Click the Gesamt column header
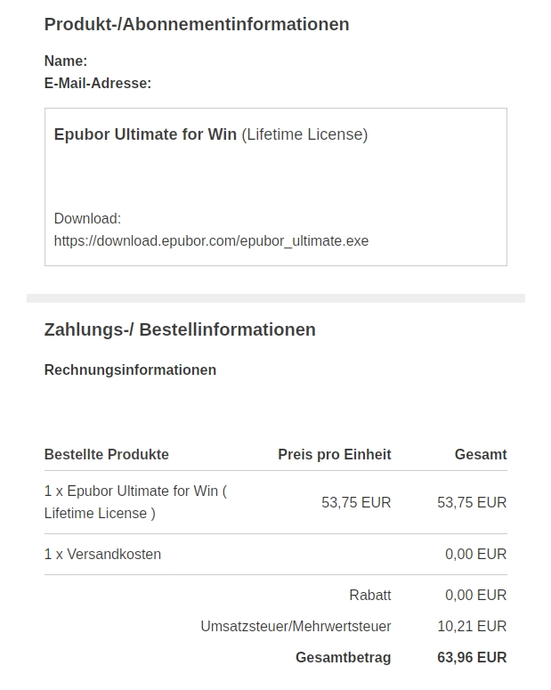This screenshot has width=551, height=690. coord(480,454)
